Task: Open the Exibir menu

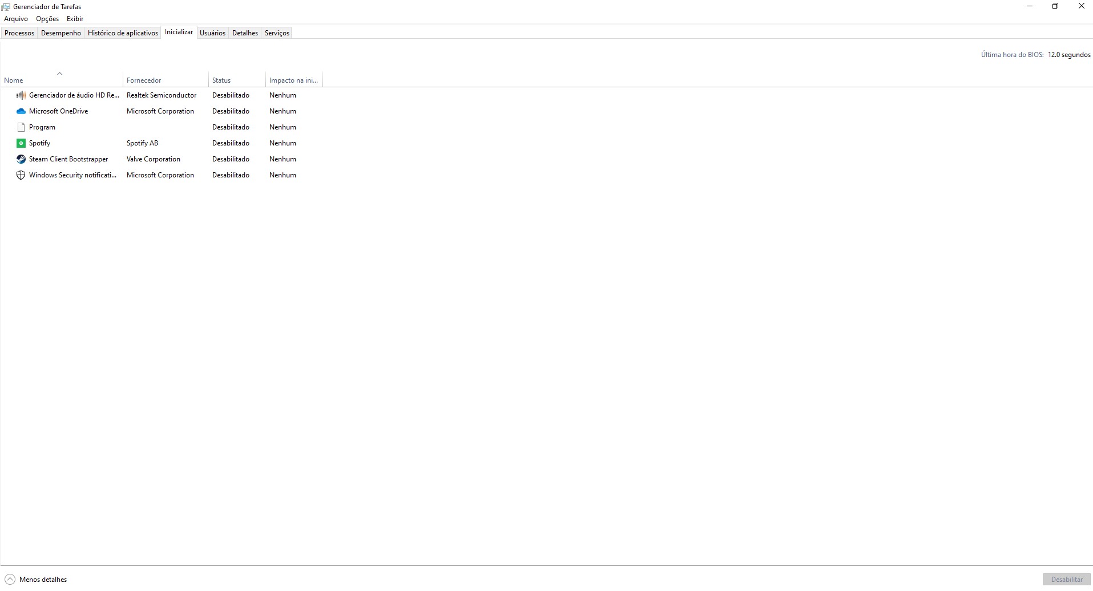Action: (x=75, y=19)
